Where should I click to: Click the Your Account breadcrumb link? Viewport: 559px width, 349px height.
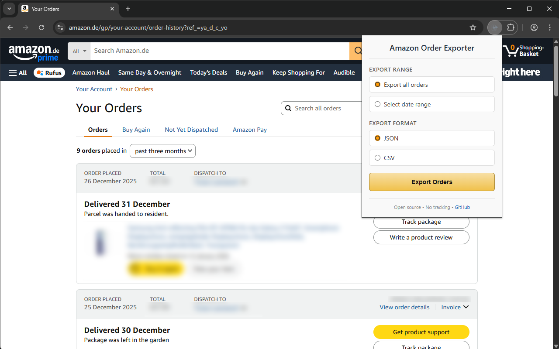[94, 89]
